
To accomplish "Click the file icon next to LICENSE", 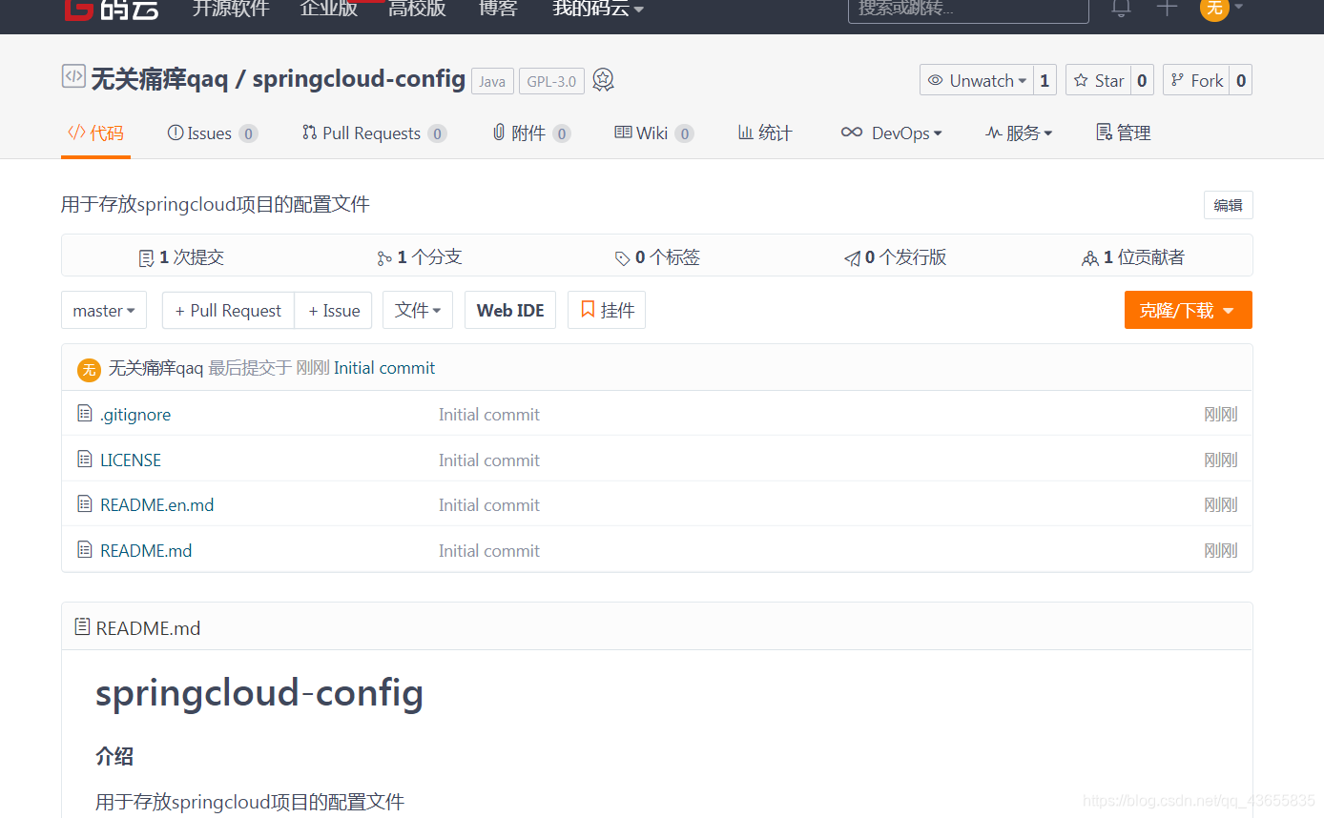I will [85, 460].
